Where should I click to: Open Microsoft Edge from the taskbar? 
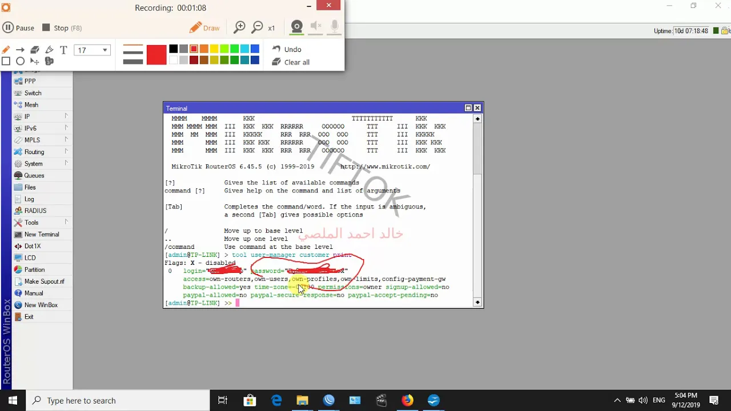(x=276, y=401)
